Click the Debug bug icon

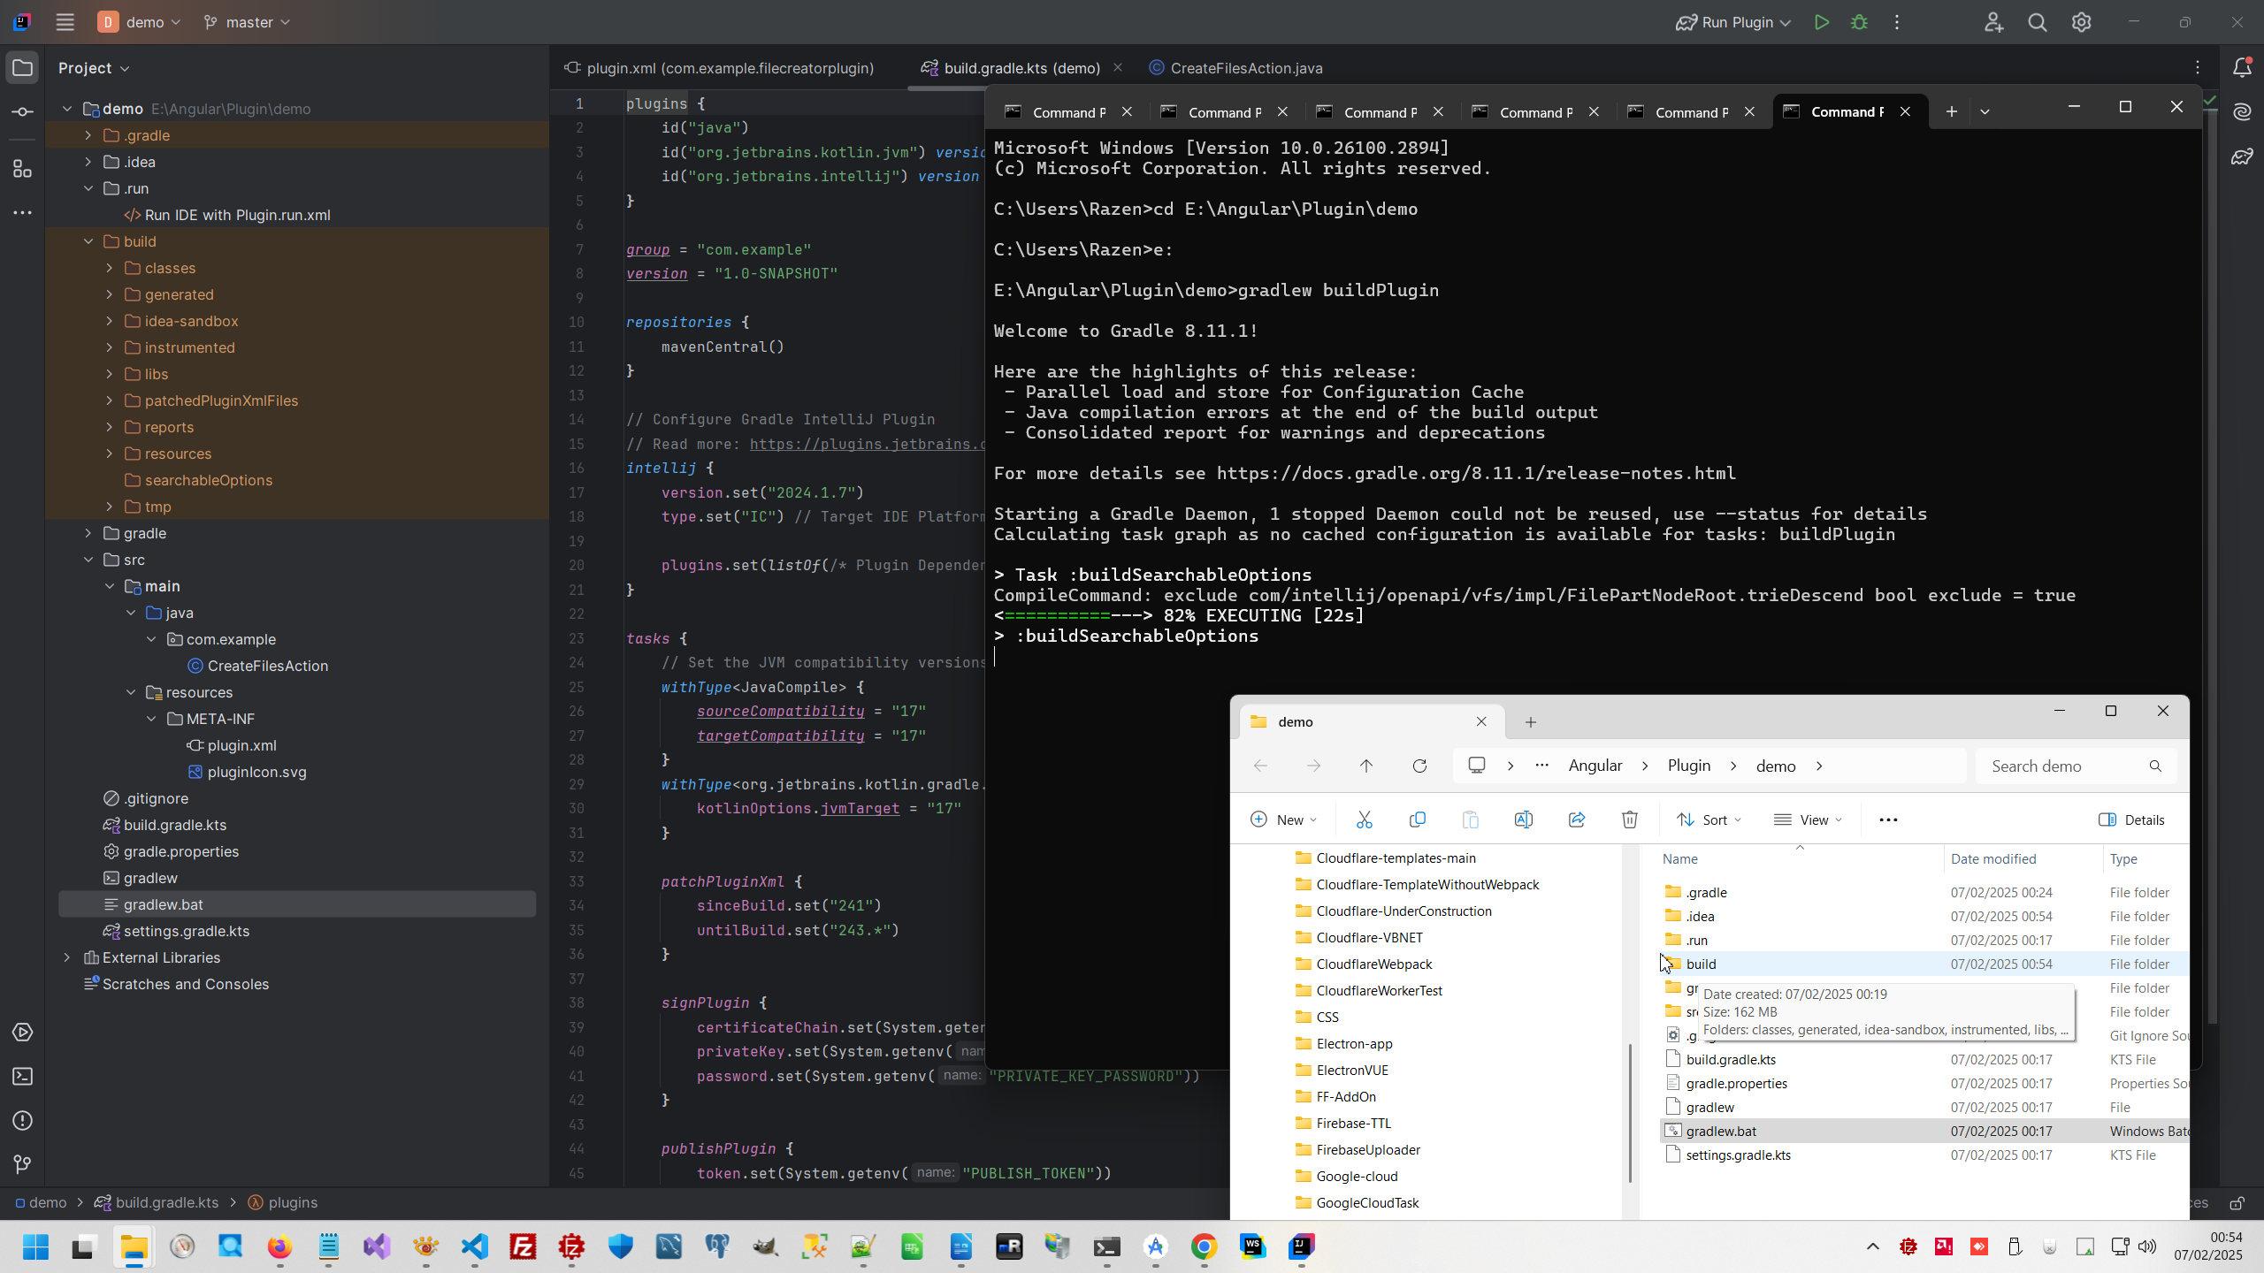pyautogui.click(x=1859, y=22)
